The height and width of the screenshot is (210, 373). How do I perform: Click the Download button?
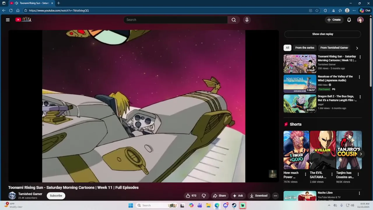click(258, 196)
